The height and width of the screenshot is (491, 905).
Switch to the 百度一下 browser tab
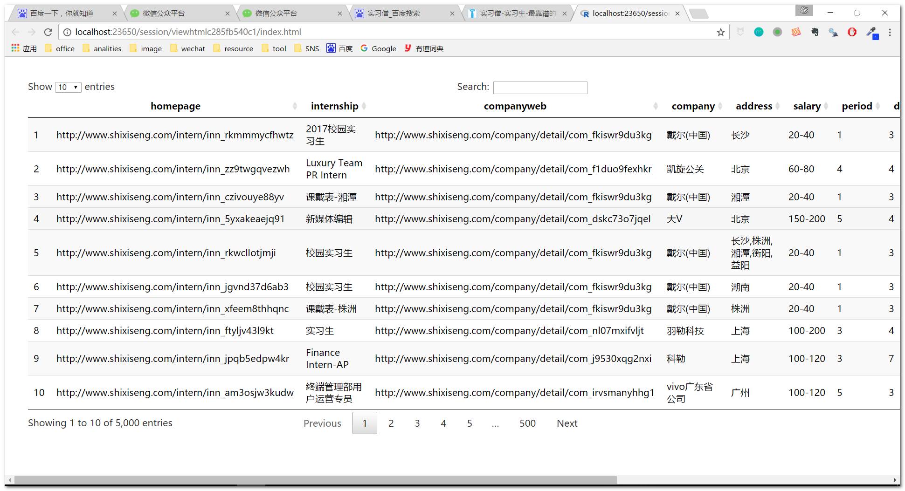tap(62, 14)
